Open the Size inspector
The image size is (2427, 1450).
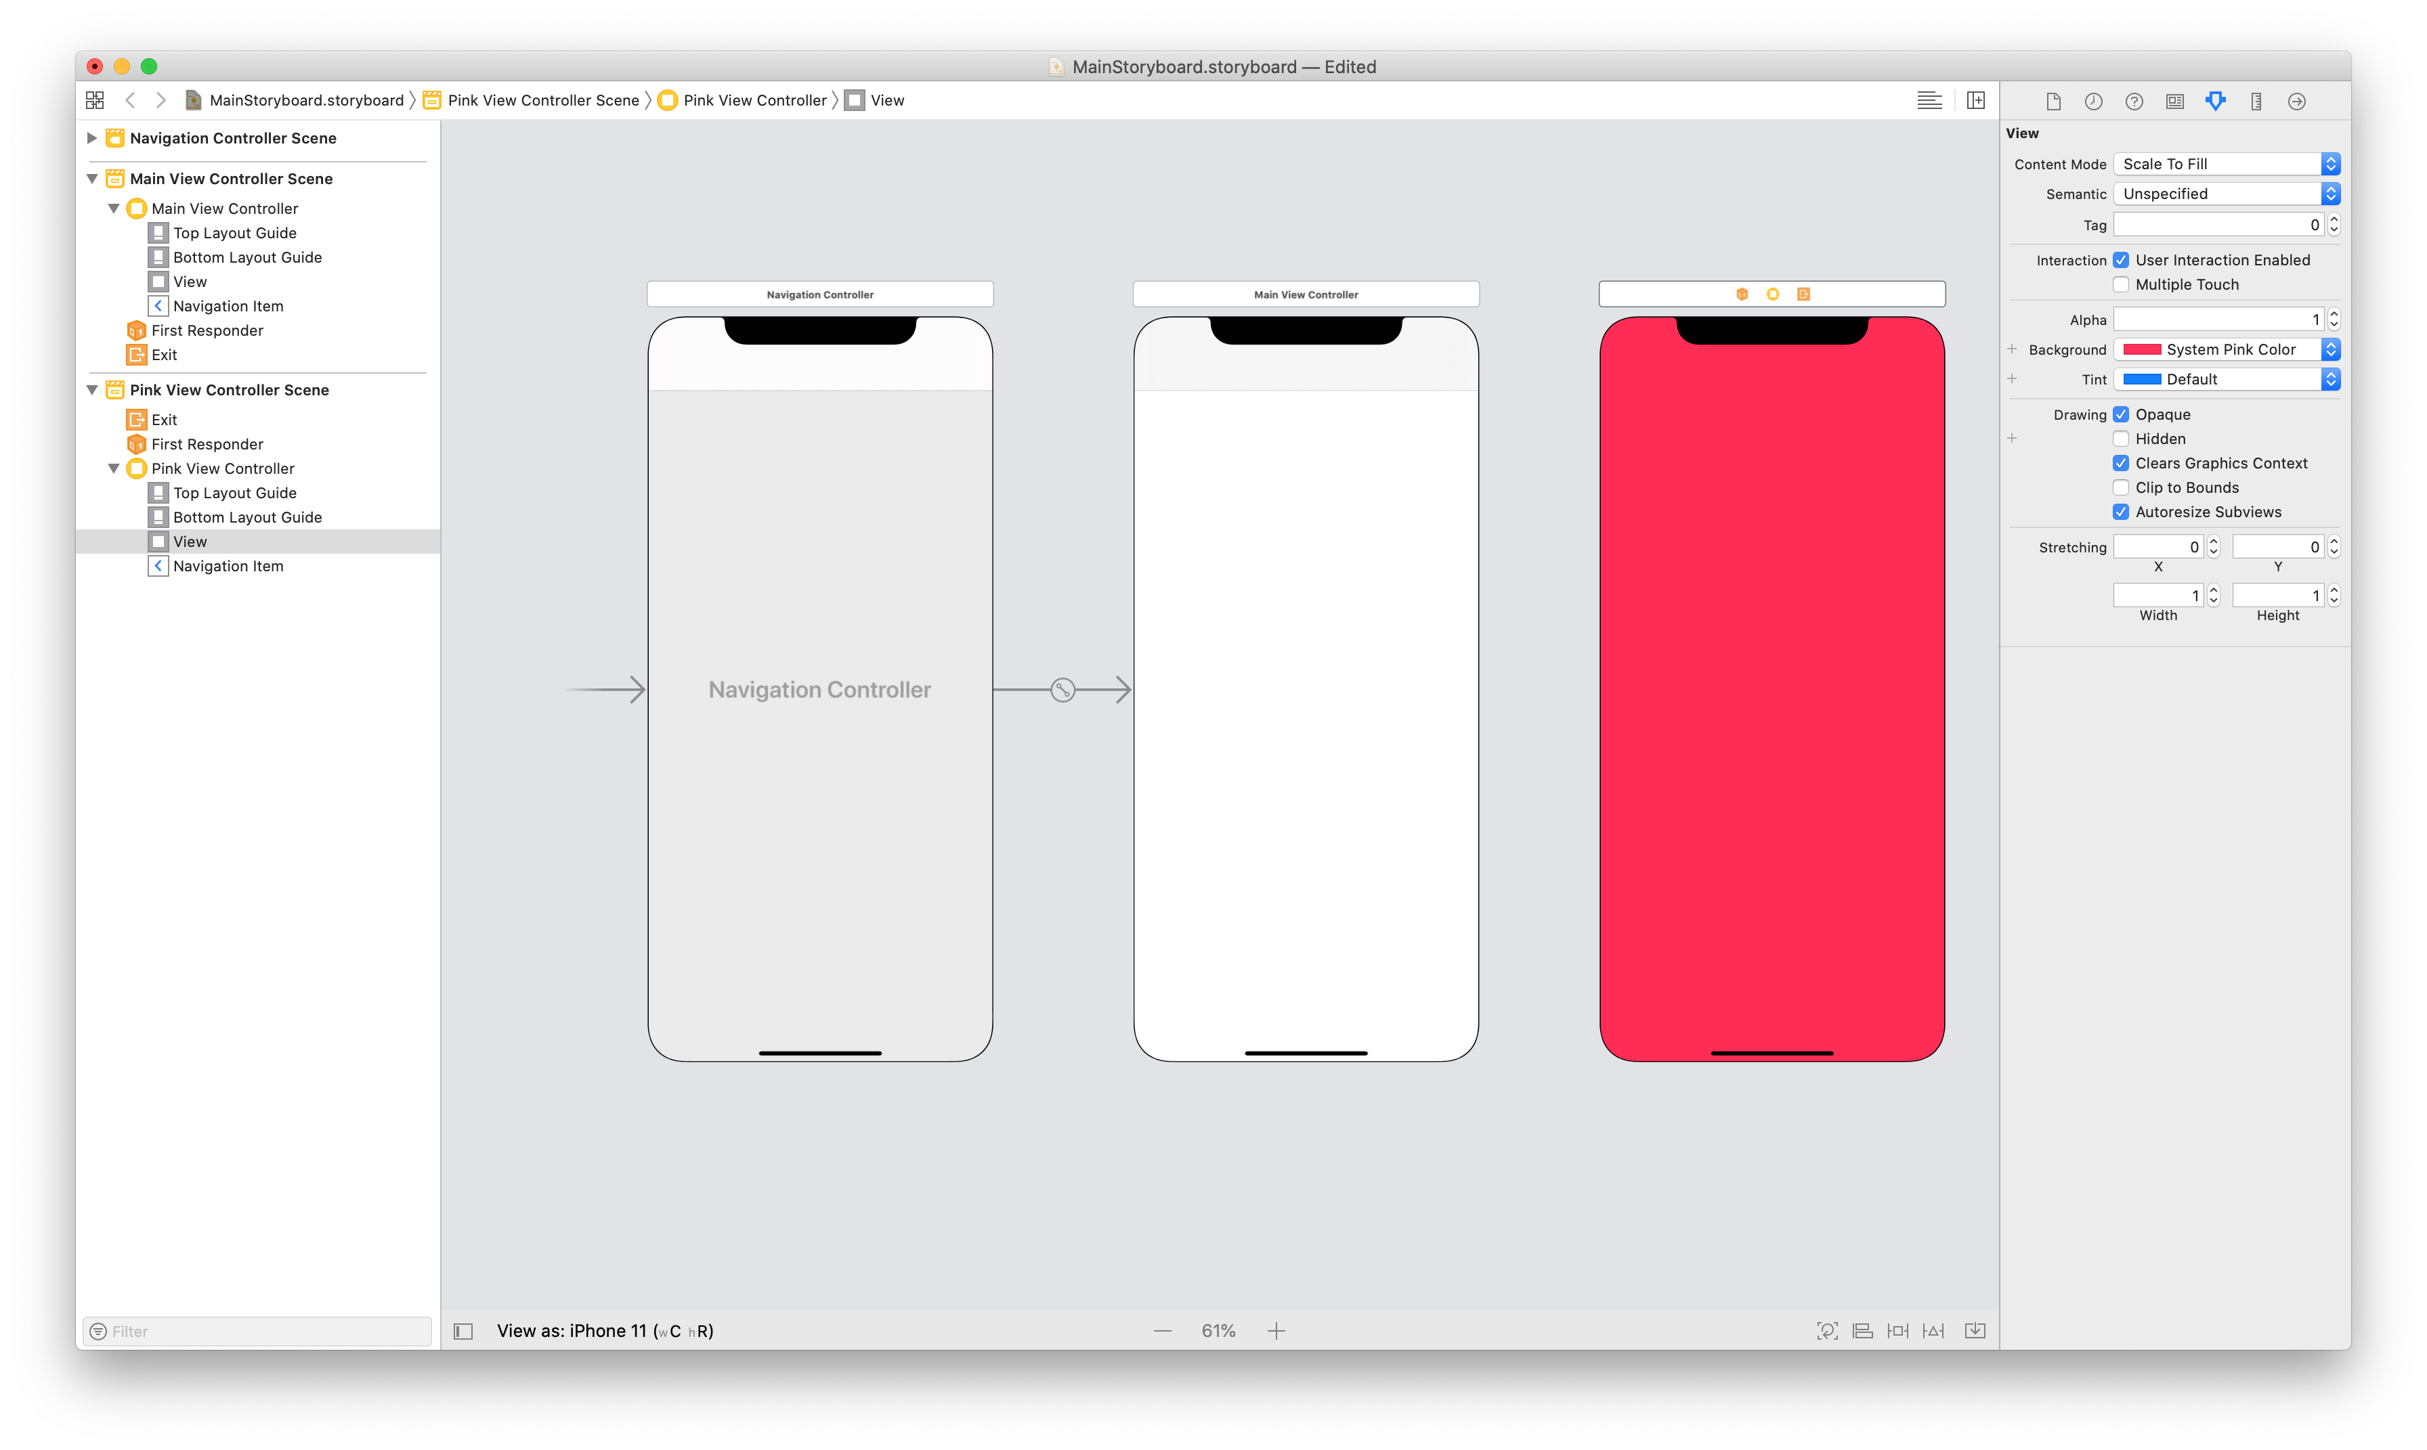coord(2256,101)
